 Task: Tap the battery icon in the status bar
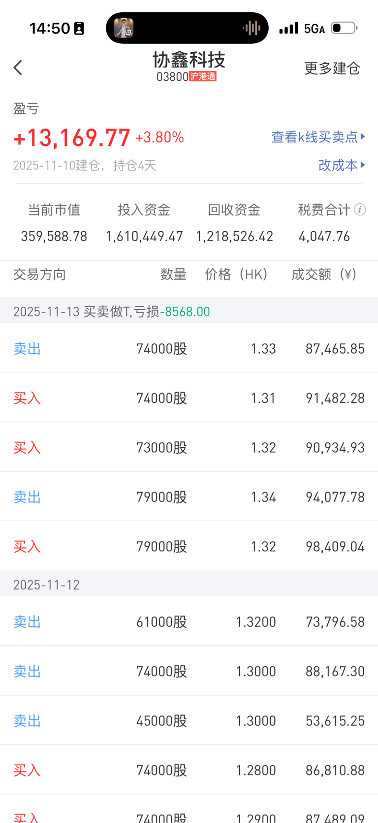click(344, 28)
